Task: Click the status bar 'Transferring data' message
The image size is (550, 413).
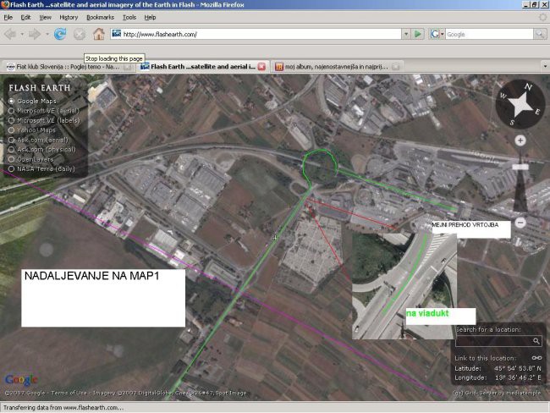Action: (x=63, y=408)
